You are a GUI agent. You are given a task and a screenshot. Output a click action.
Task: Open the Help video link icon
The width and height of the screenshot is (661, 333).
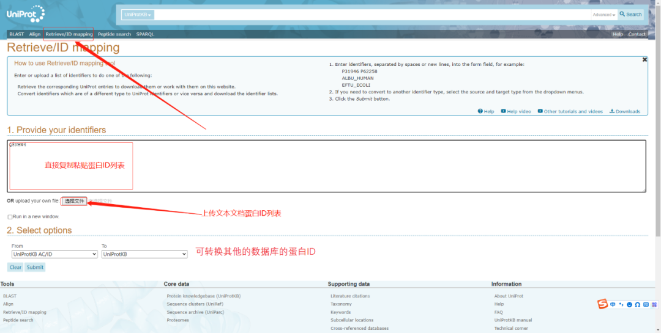coord(503,111)
